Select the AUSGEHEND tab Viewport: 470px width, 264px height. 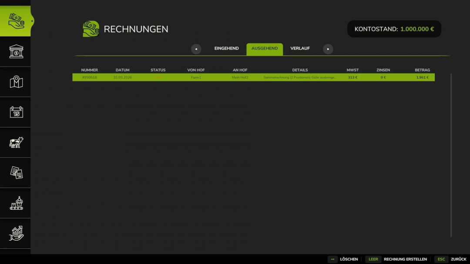click(265, 48)
